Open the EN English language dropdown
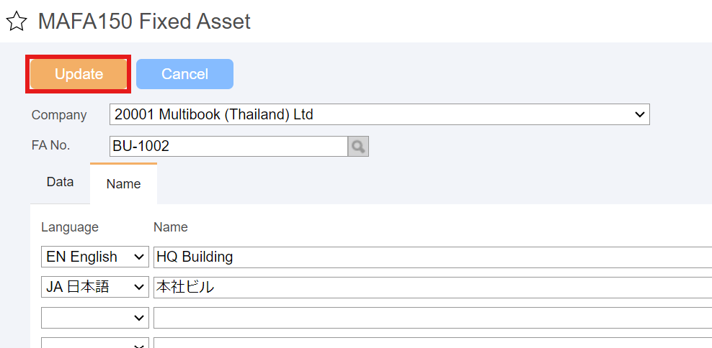712x348 pixels. click(95, 257)
